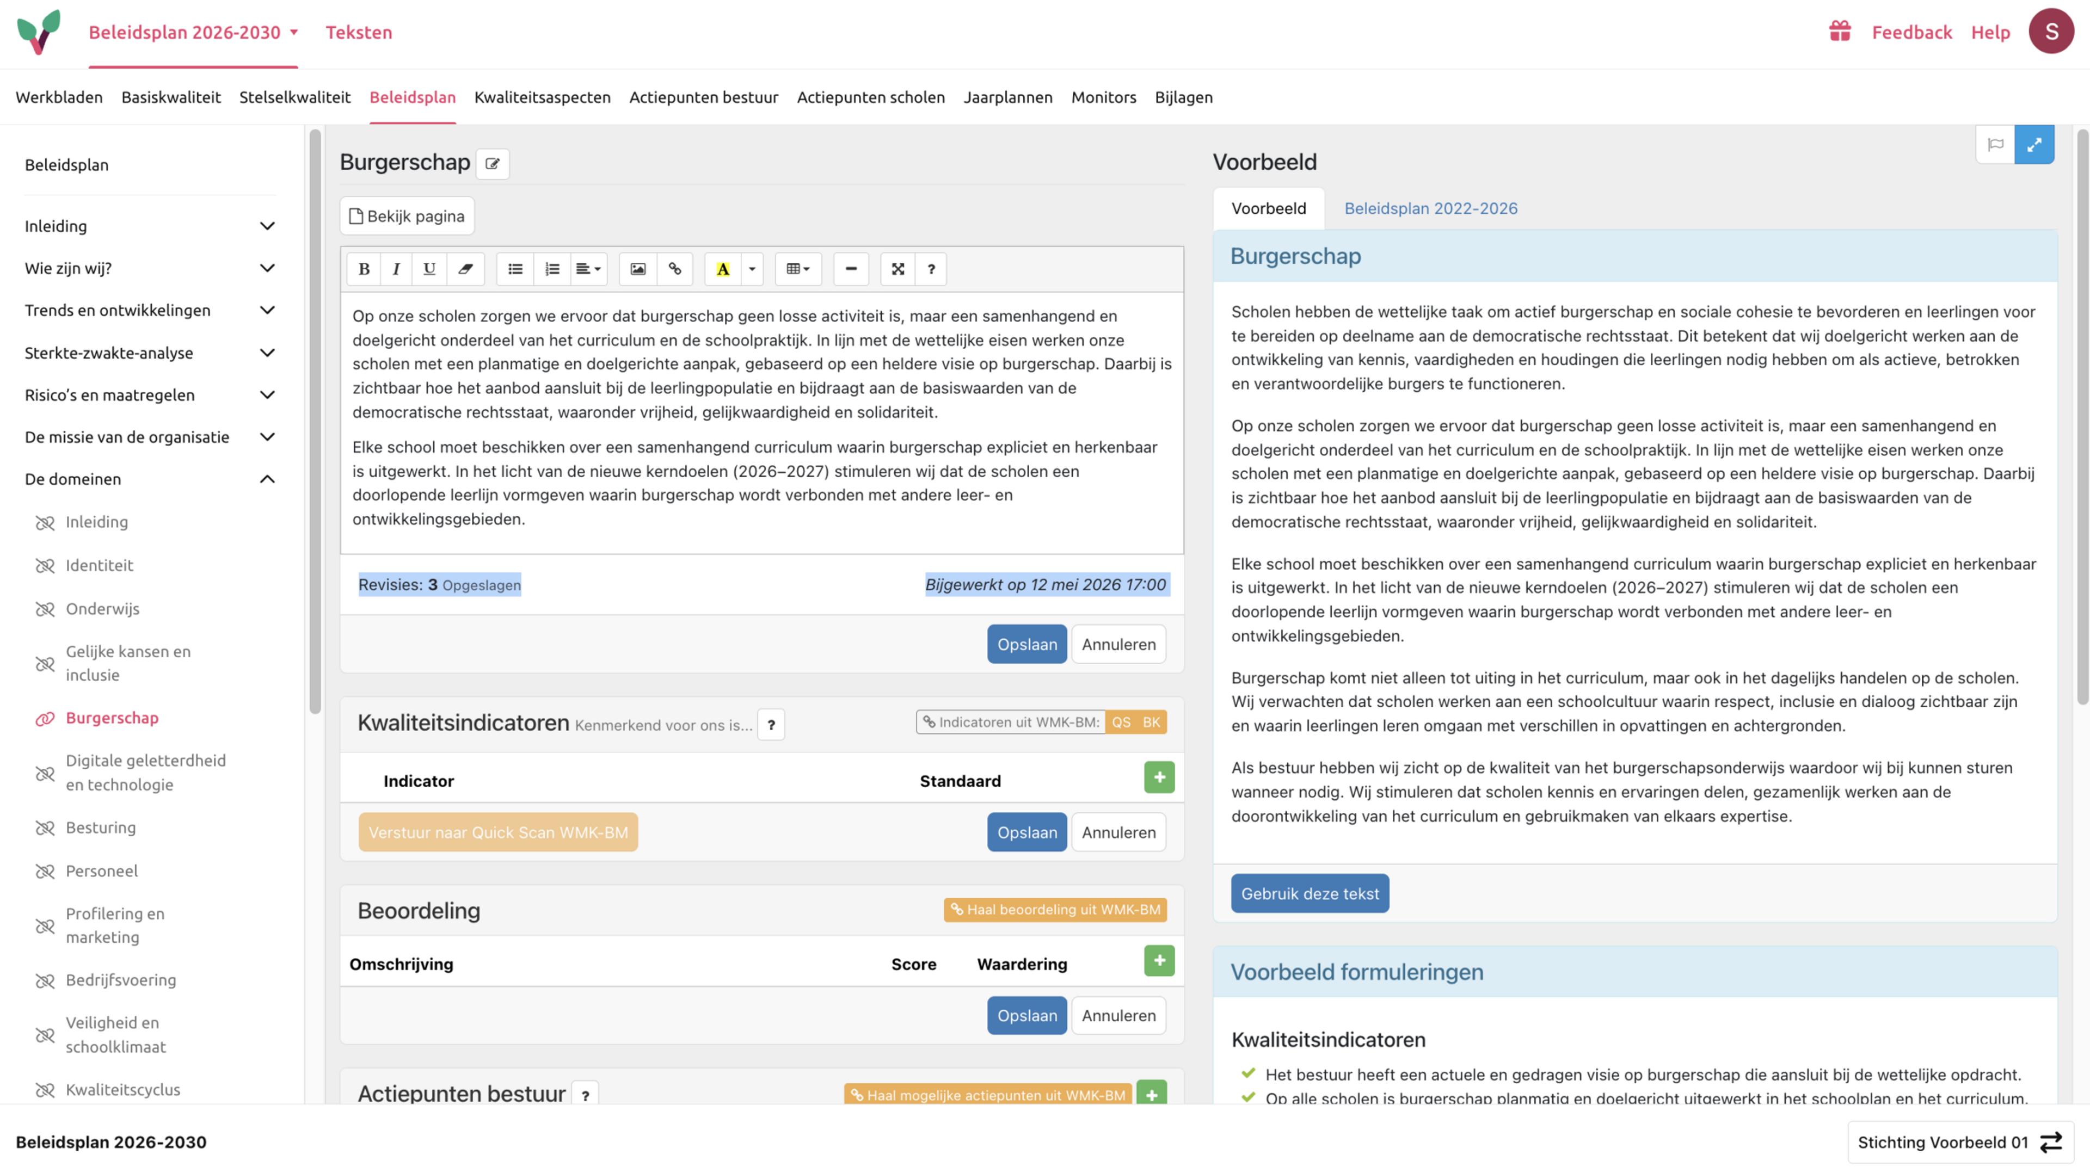Toggle bold formatting in editor toolbar
2090x1167 pixels.
click(x=364, y=269)
